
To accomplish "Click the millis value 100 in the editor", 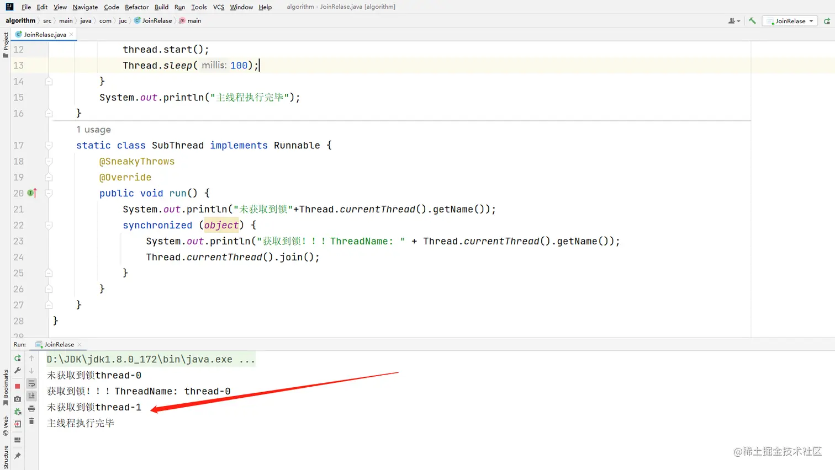I will tap(239, 65).
